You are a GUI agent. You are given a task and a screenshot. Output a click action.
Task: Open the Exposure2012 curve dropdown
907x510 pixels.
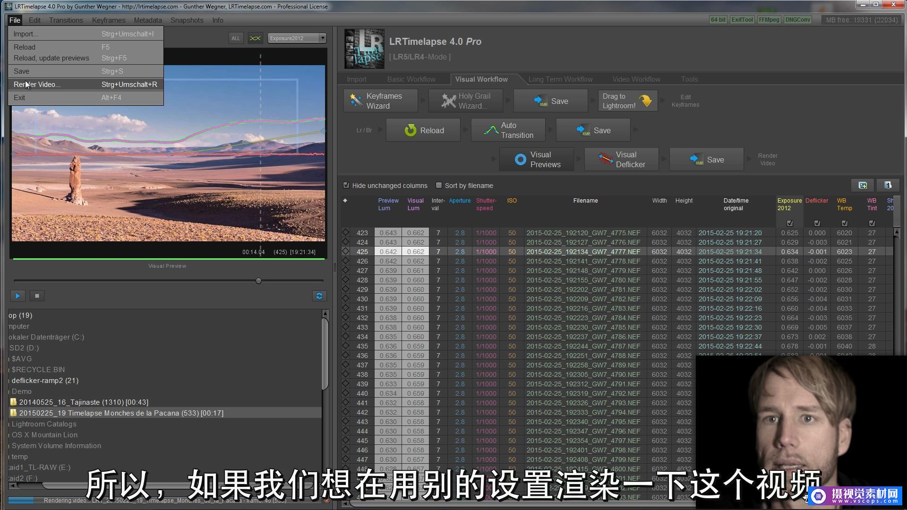click(297, 38)
